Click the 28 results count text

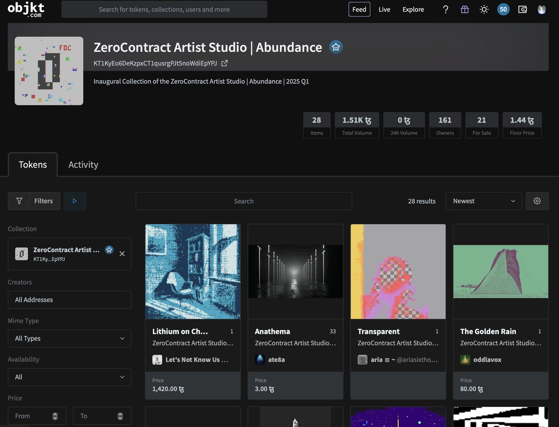[x=422, y=201]
